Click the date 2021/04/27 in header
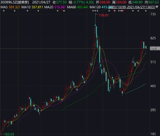 (41, 2)
